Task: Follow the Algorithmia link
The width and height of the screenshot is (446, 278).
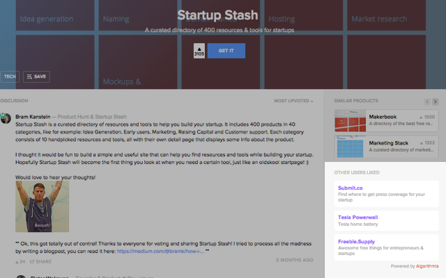Action: [427, 266]
